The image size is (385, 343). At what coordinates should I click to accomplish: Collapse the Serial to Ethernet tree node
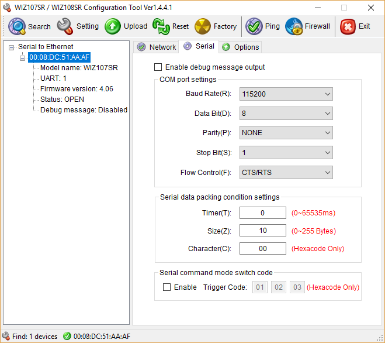tap(11, 47)
